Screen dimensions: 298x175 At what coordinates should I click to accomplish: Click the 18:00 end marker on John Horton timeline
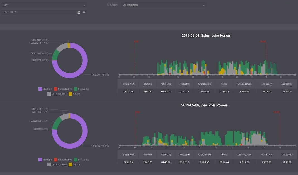pos(263,41)
